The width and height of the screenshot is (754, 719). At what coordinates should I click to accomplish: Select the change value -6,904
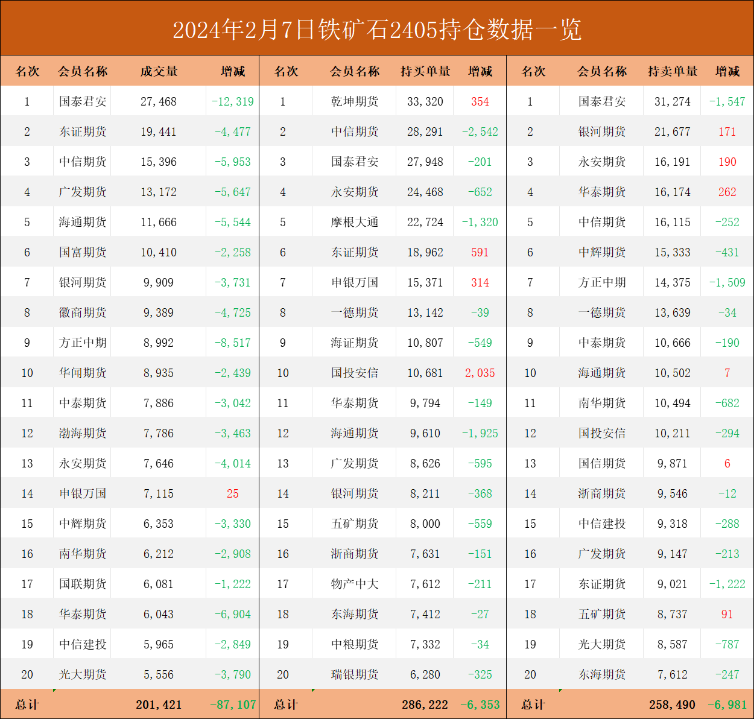[x=233, y=614]
